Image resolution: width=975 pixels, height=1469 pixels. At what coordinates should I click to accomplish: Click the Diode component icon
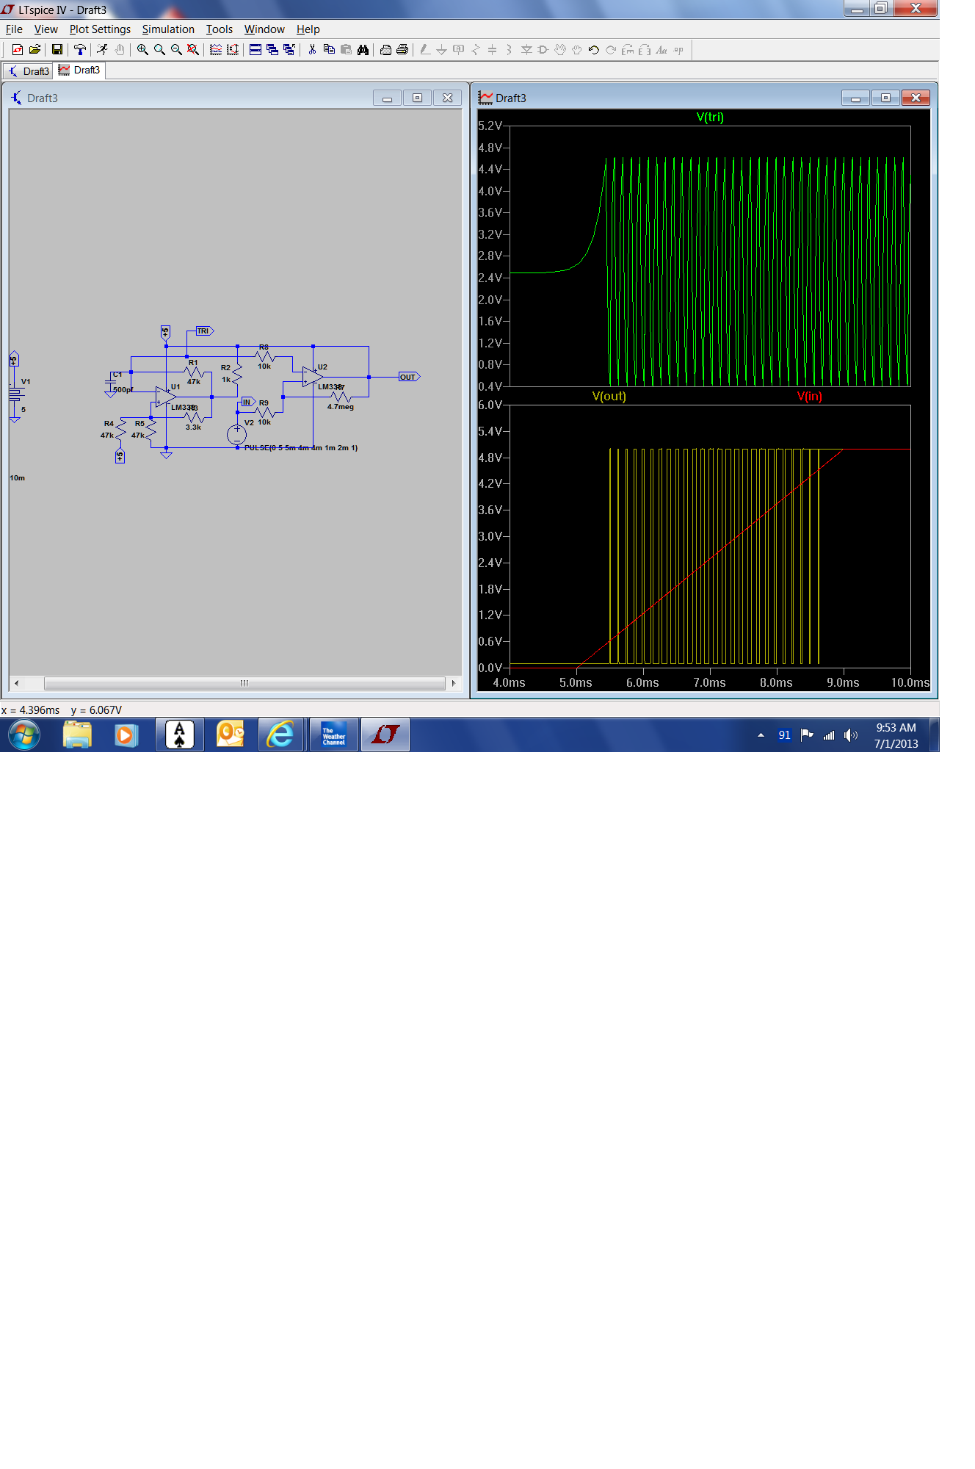point(526,50)
